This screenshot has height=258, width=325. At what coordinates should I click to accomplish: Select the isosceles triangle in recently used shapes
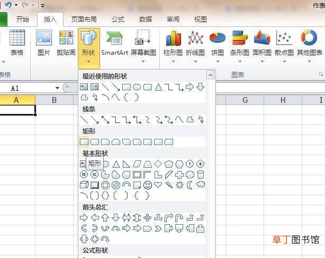click(x=159, y=87)
